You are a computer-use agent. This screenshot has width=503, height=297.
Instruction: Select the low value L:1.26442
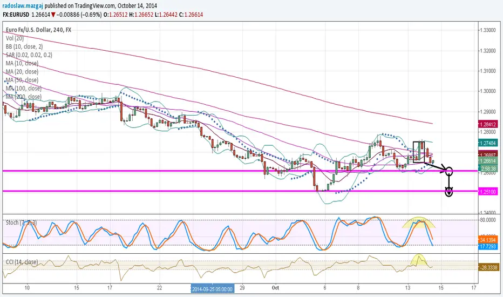coord(166,15)
